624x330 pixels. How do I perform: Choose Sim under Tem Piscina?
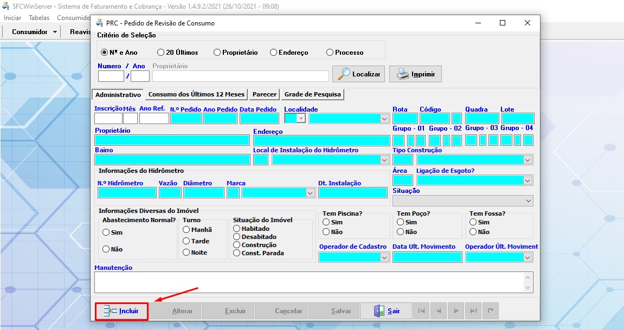[326, 222]
